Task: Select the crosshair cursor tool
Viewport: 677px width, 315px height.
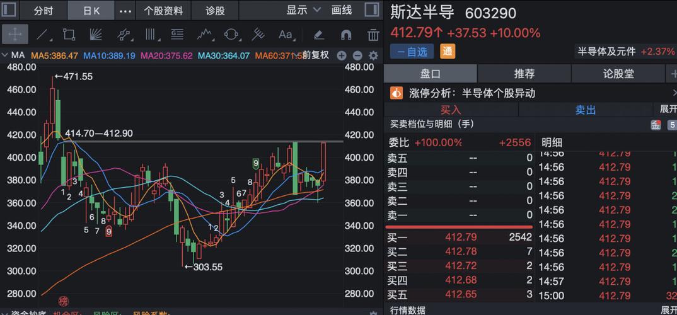Action: (x=15, y=34)
